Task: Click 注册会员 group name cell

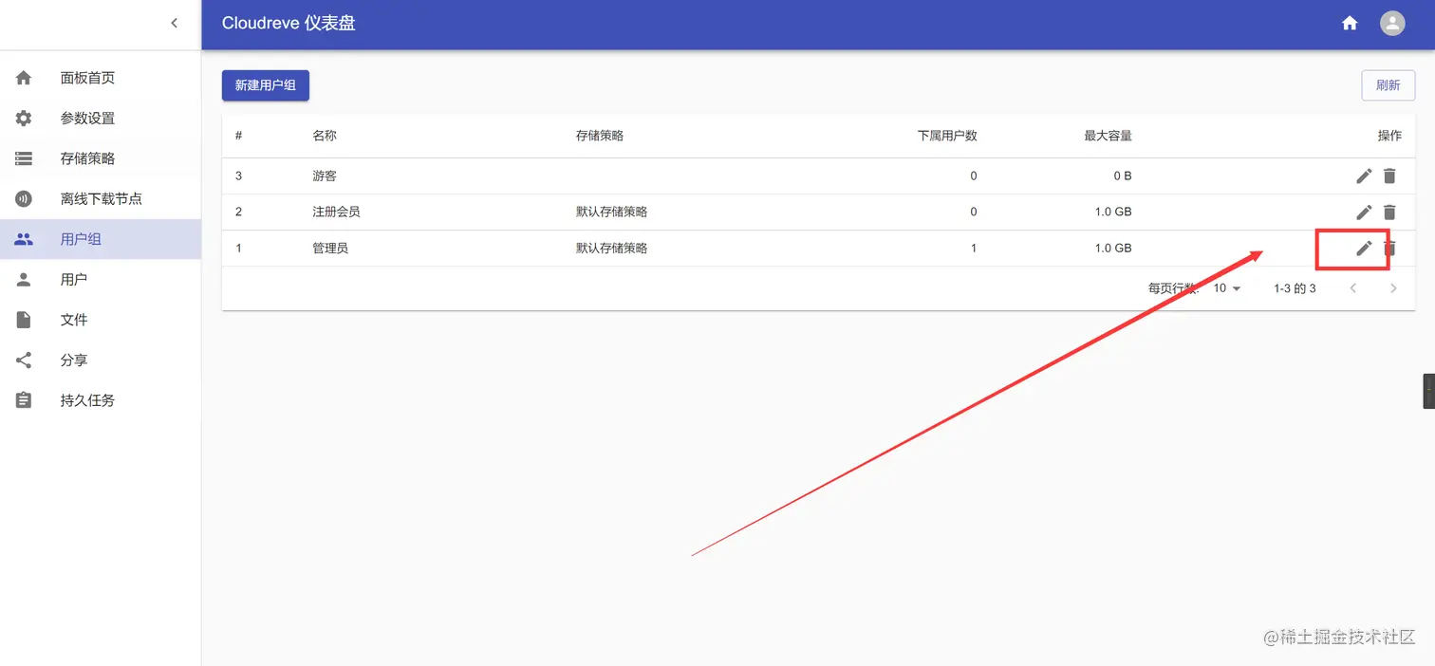Action: pyautogui.click(x=336, y=212)
